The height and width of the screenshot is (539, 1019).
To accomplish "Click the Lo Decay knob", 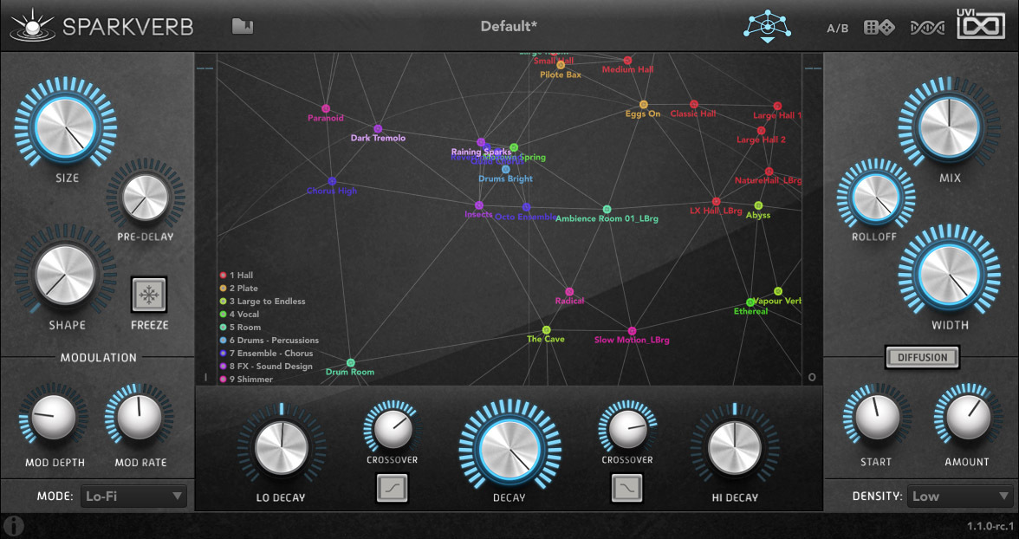I will [282, 447].
